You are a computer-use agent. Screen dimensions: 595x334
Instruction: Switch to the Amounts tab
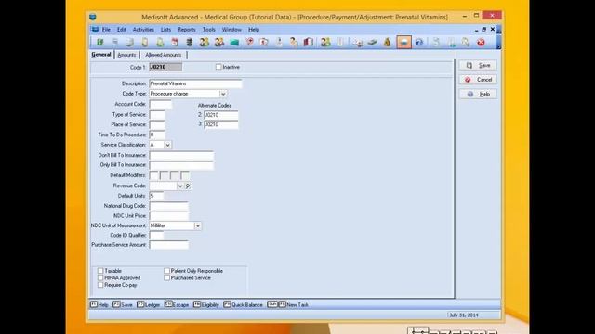[x=126, y=55]
